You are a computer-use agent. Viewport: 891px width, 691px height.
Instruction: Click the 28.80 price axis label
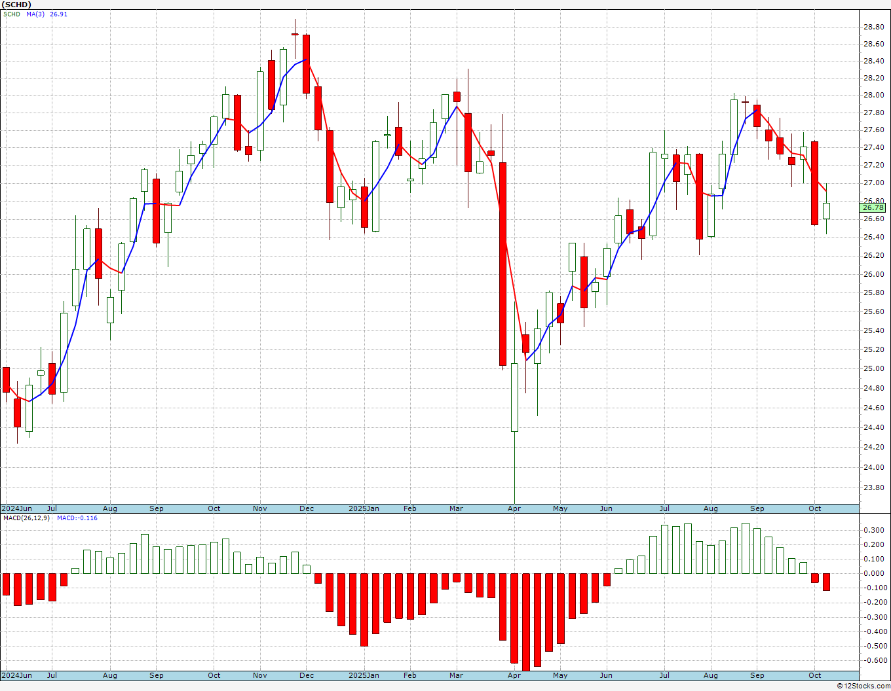tap(873, 27)
